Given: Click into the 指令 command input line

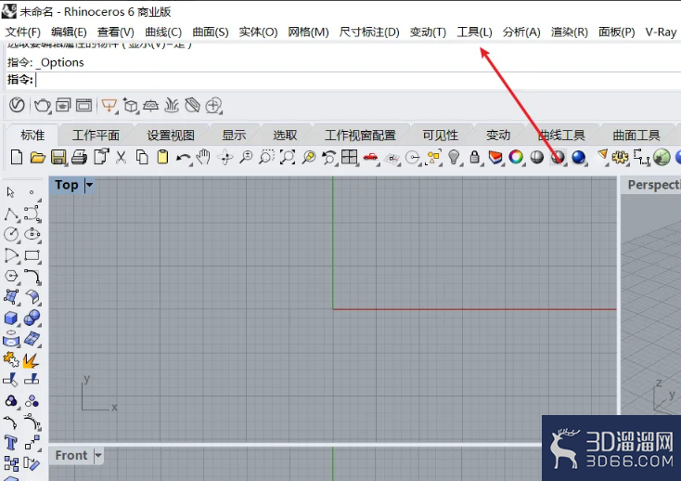Looking at the screenshot, I should tap(356, 80).
